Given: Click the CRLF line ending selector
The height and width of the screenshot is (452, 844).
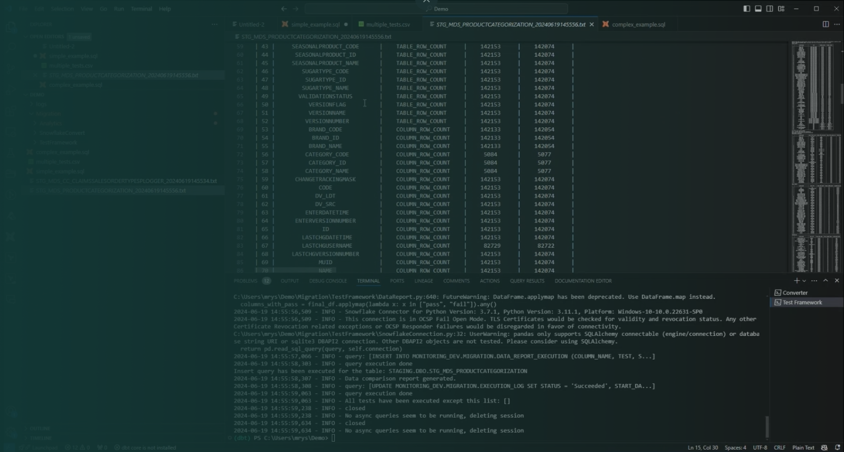Looking at the screenshot, I should coord(779,447).
